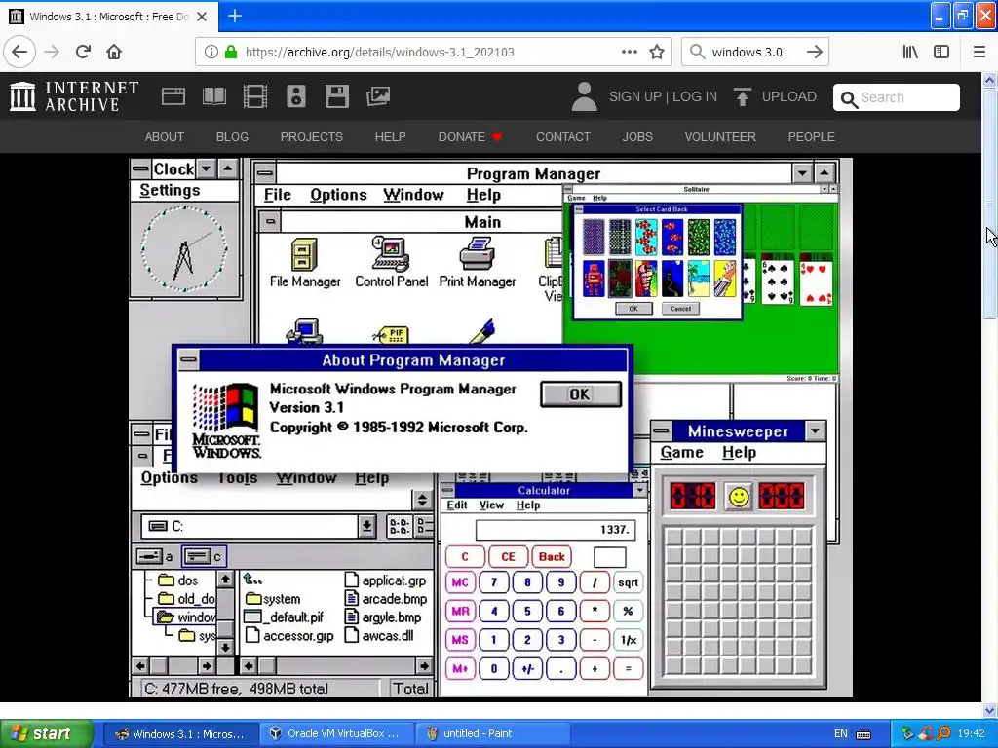Select drive c icon in File Manager

(204, 556)
